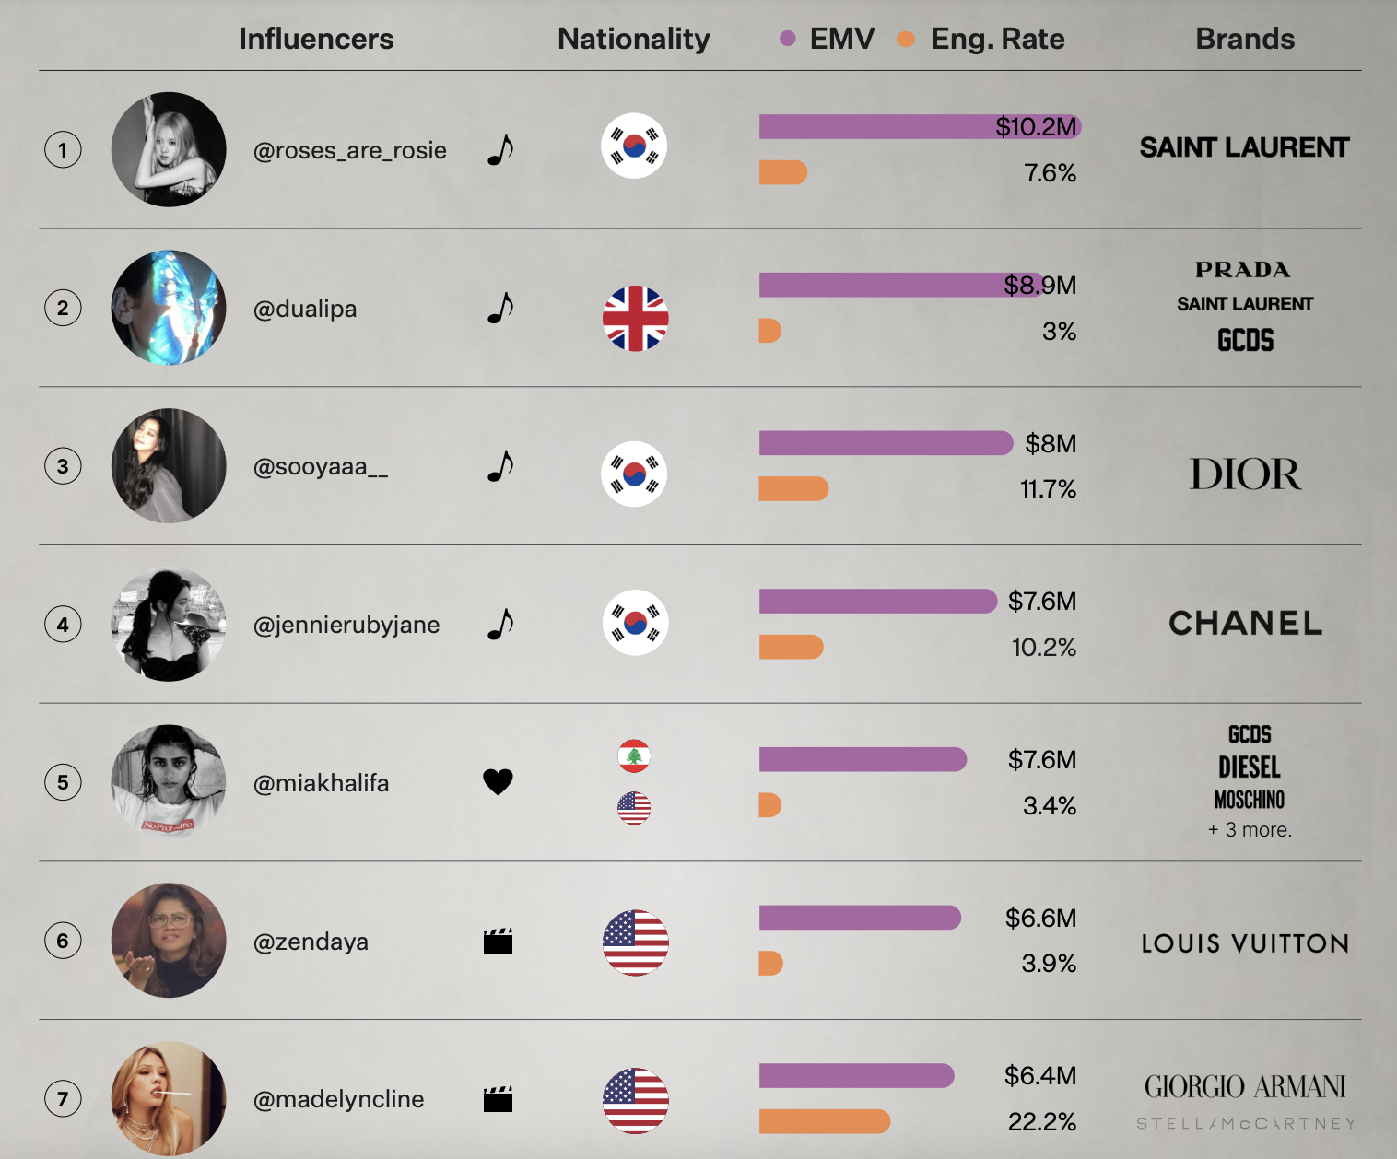This screenshot has height=1159, width=1397.
Task: Expand the "+ 3 more." brands link
Action: pos(1250,830)
